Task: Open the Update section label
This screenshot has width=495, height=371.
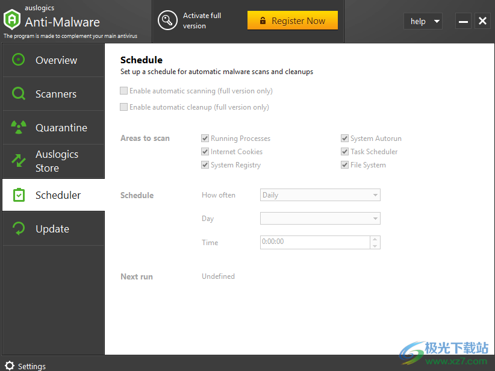Action: pos(52,229)
